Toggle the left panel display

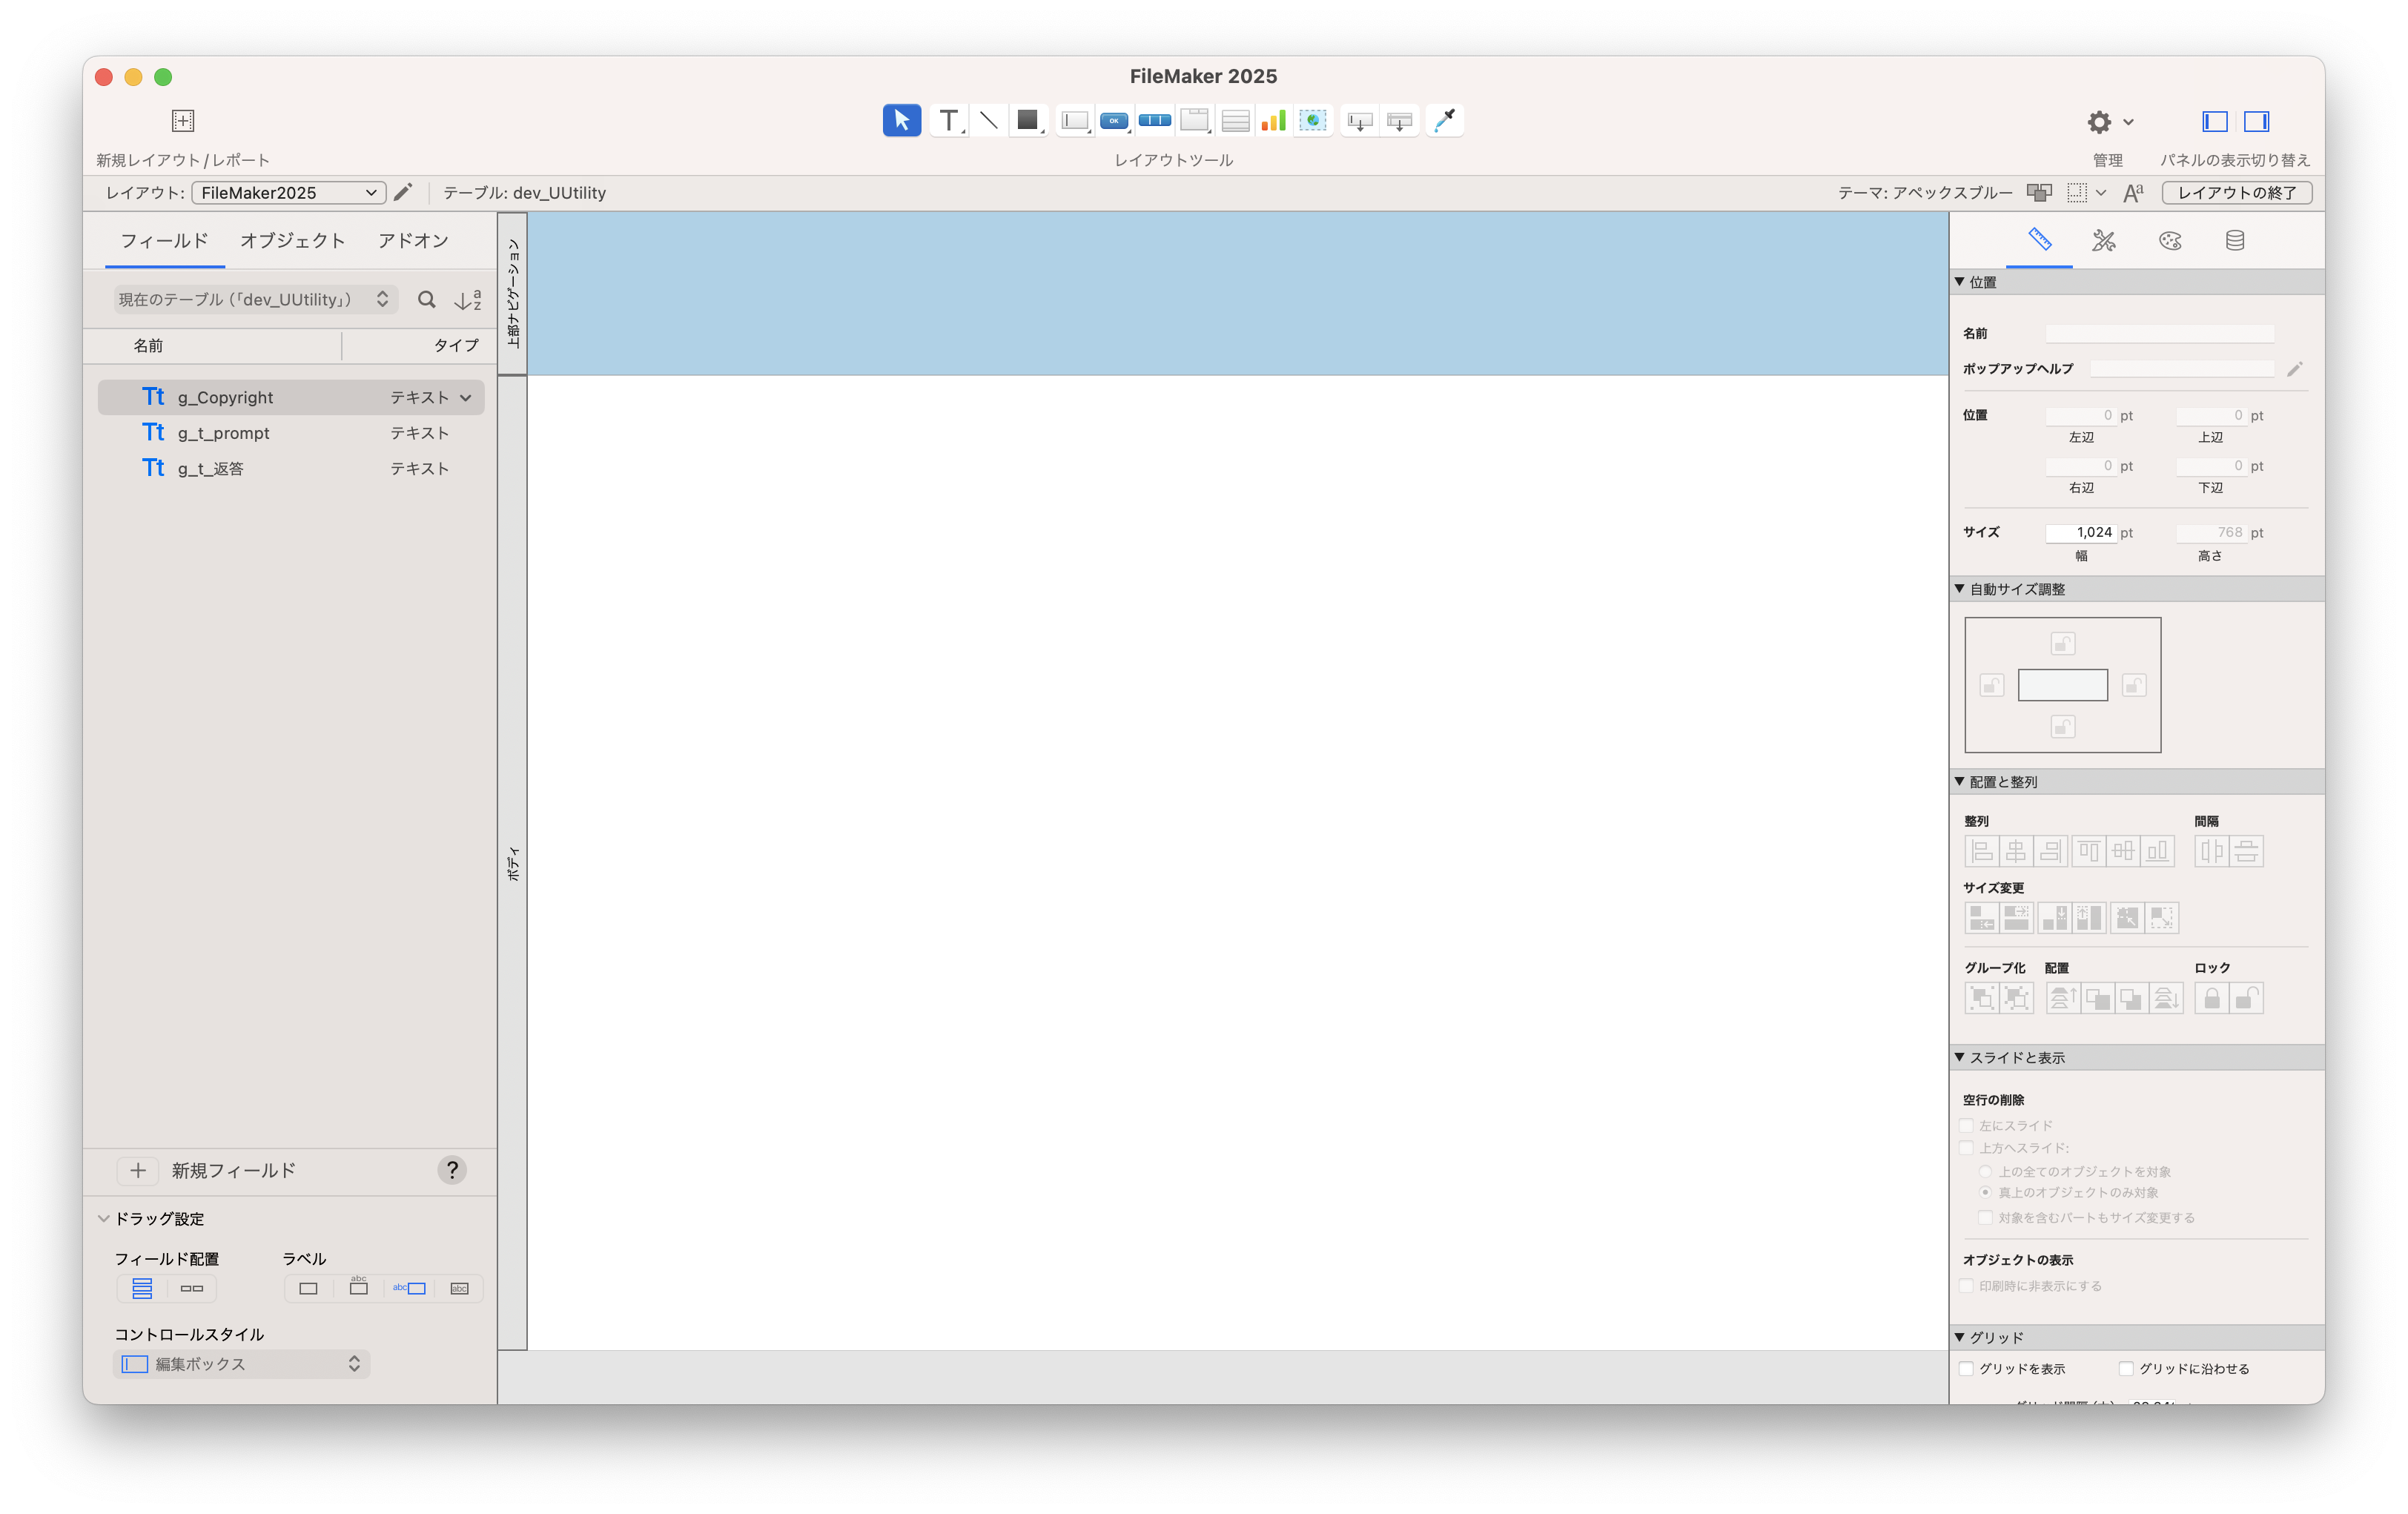tap(2215, 121)
